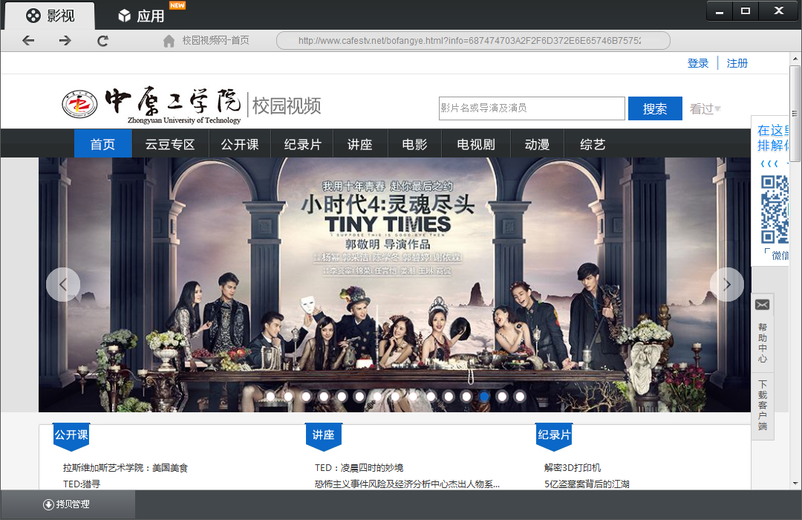Show next banner with right chevron
This screenshot has height=520, width=802.
click(x=727, y=285)
